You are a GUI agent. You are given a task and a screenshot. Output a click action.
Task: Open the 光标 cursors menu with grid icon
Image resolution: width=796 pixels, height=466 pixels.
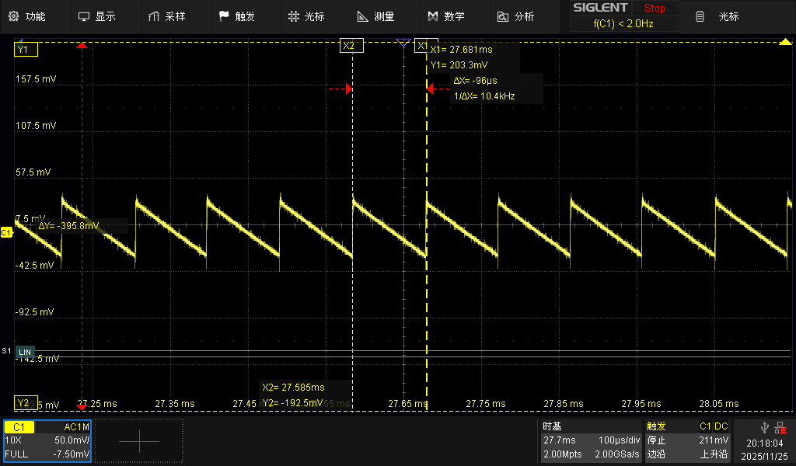pos(306,16)
